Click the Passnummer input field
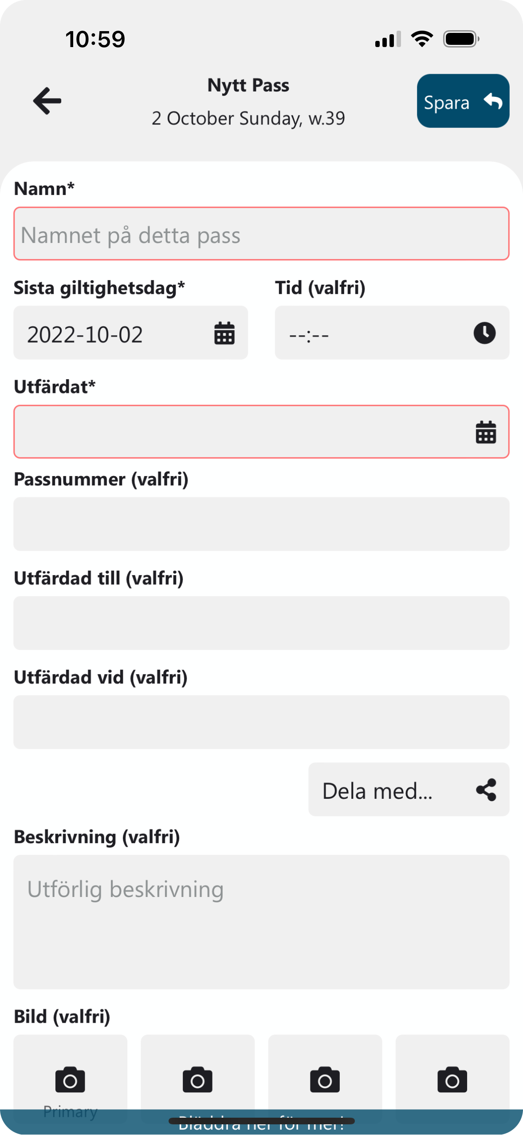This screenshot has width=523, height=1135. 261,524
